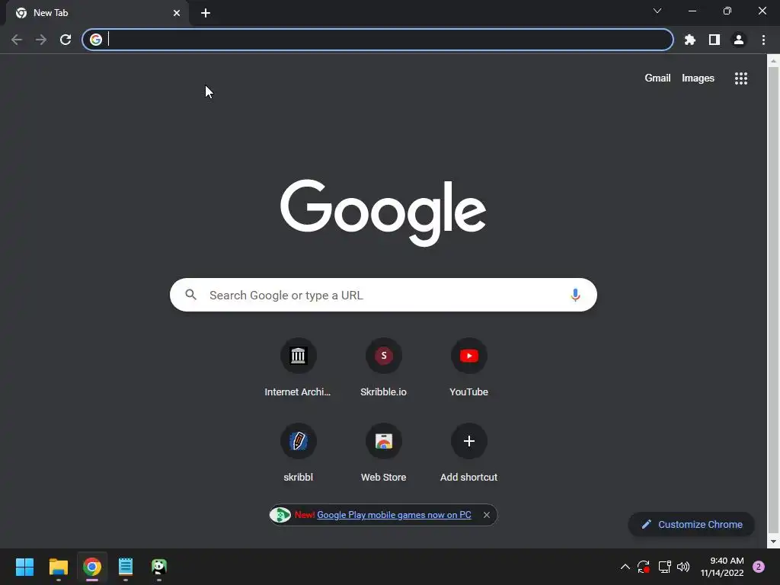Open the Internet Archive shortcut
The image size is (780, 585).
(x=298, y=368)
